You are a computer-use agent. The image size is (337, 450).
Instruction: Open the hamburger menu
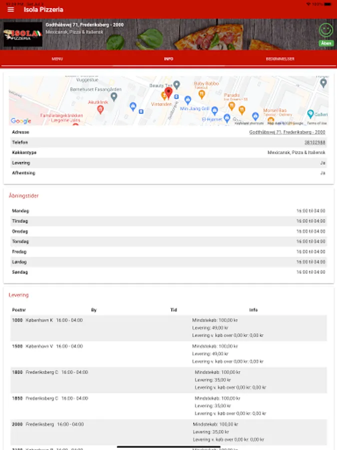(10, 9)
